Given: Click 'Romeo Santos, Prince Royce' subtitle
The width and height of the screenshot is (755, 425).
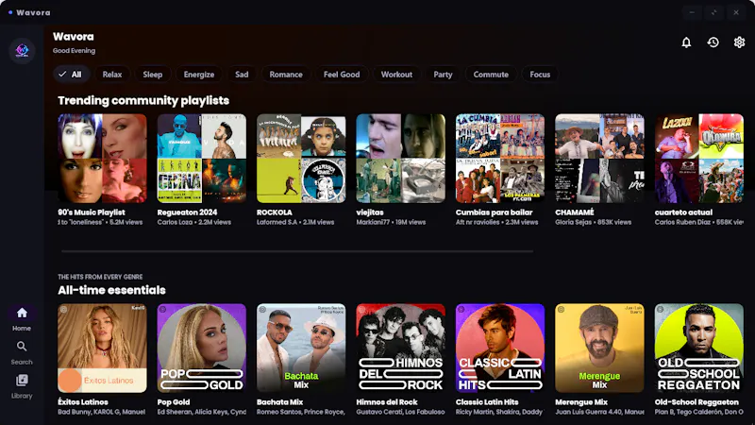Looking at the screenshot, I should click(301, 412).
